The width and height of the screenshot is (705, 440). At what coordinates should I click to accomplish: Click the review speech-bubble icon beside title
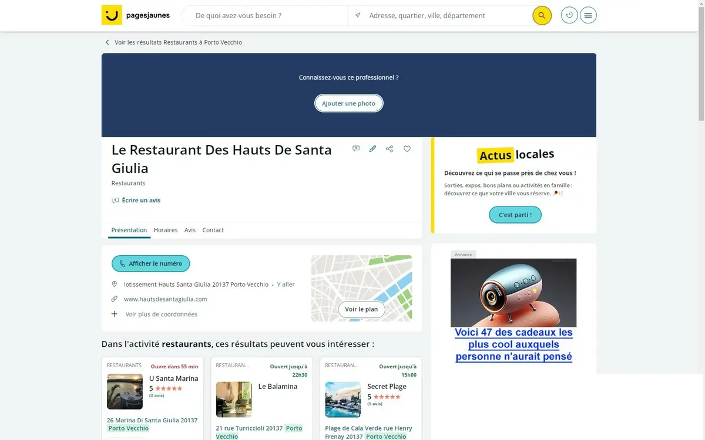coord(356,149)
